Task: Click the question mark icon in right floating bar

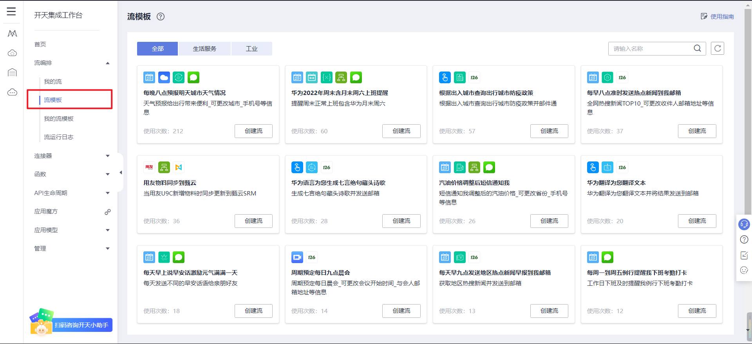Action: tap(744, 240)
